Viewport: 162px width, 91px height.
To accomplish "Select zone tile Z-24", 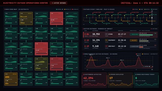I will tap(57, 79).
